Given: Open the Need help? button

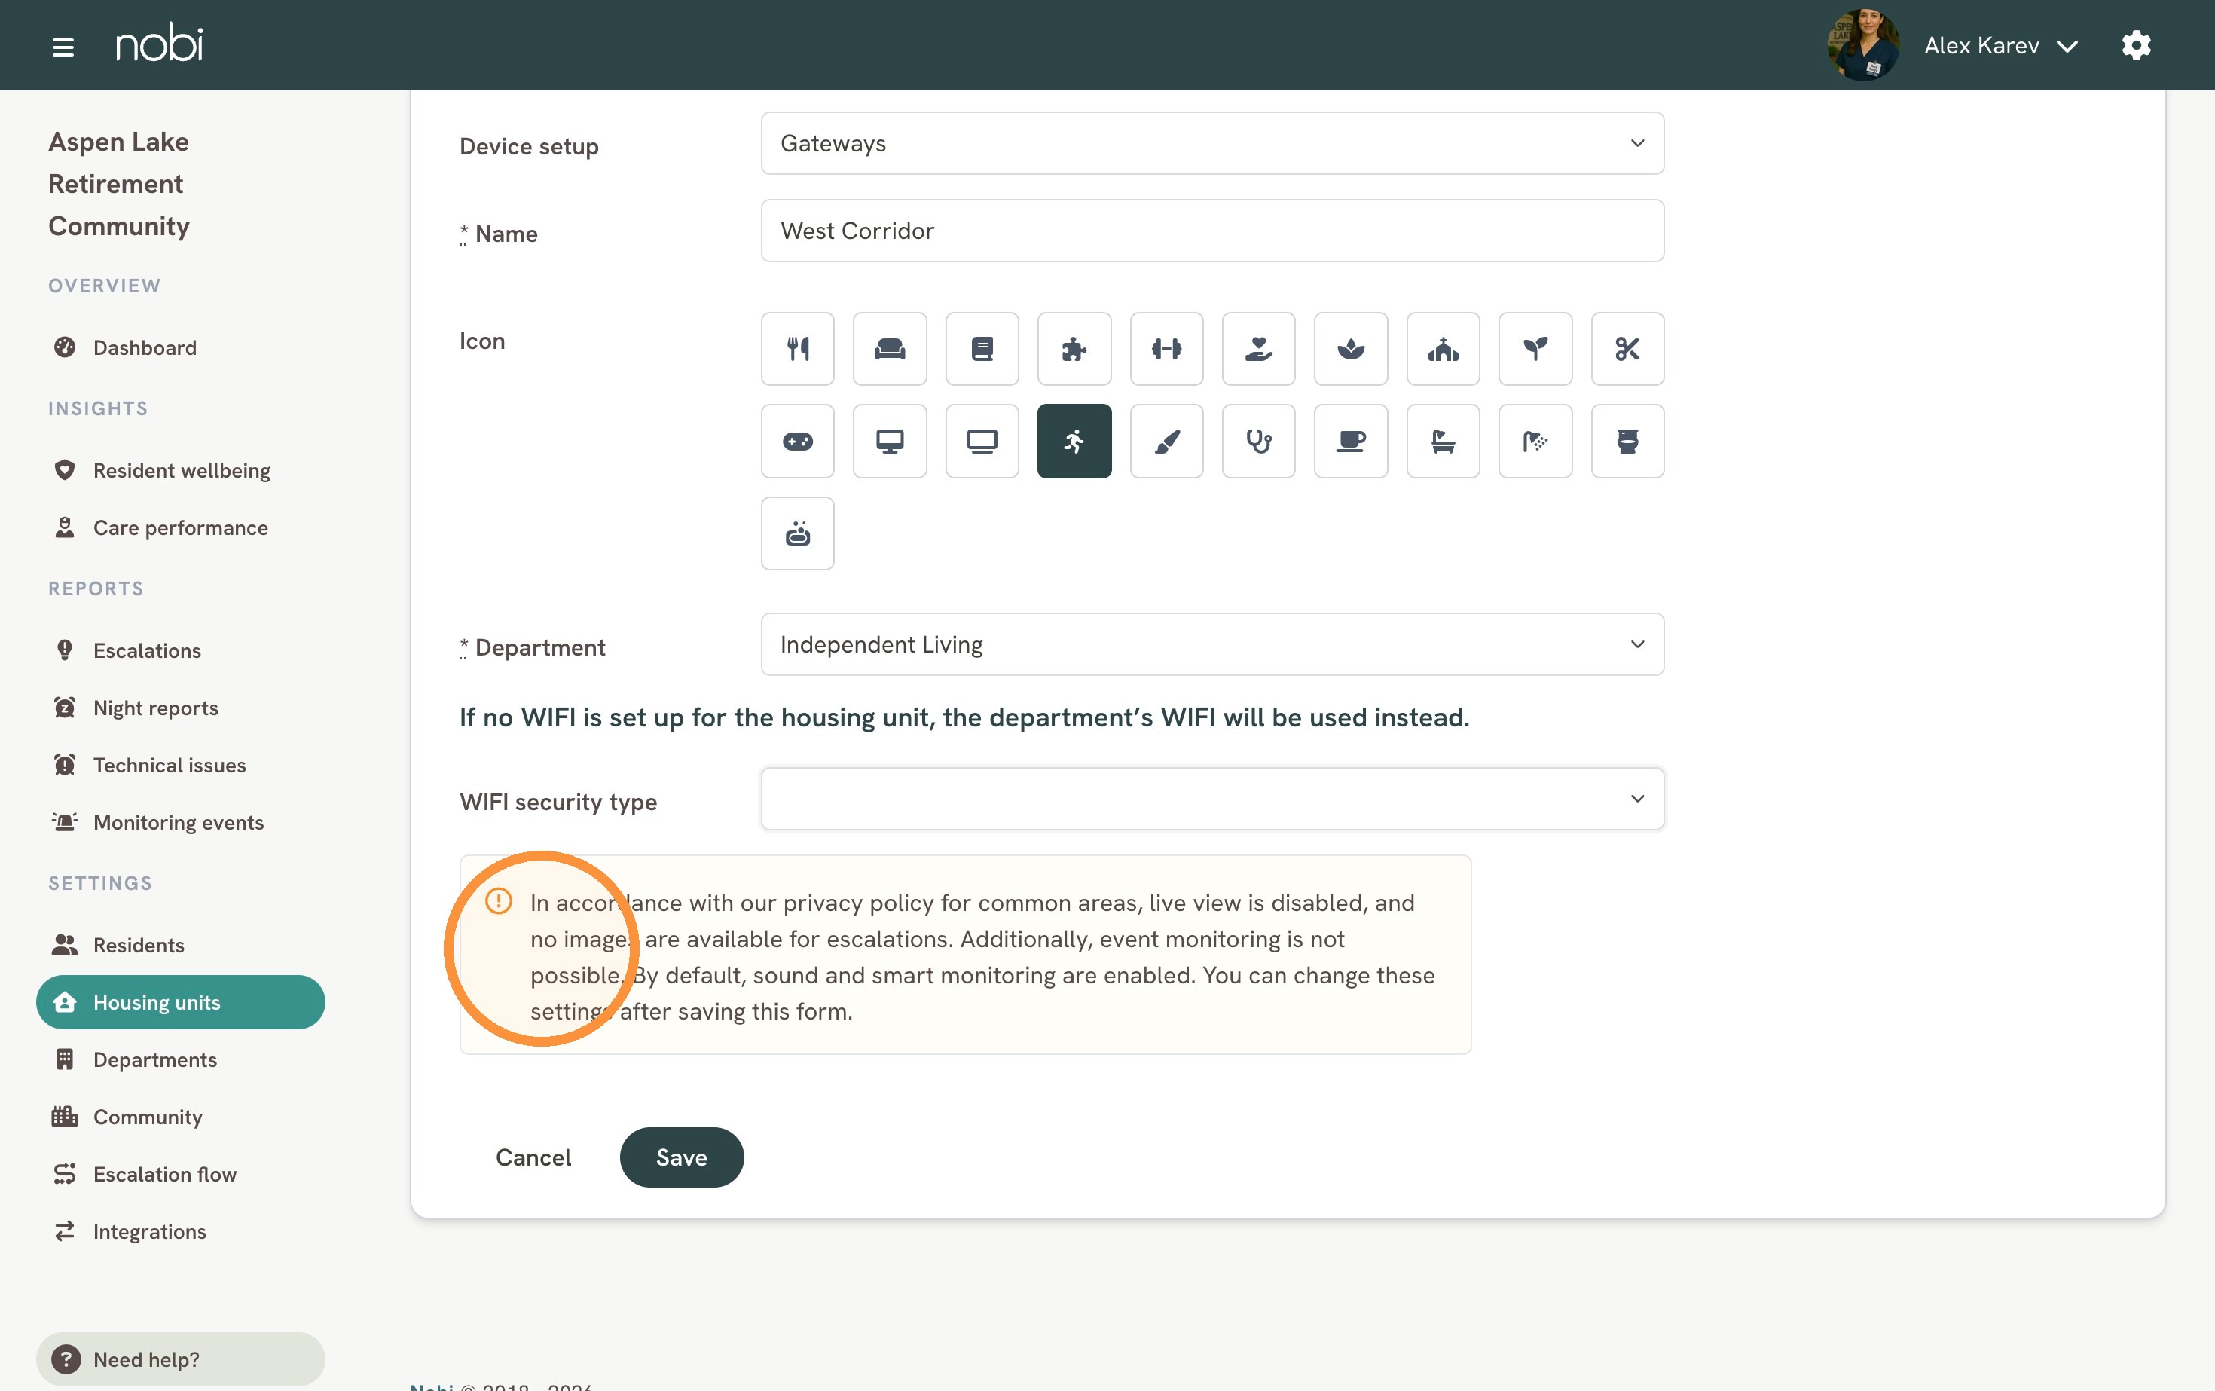Looking at the screenshot, I should point(180,1359).
